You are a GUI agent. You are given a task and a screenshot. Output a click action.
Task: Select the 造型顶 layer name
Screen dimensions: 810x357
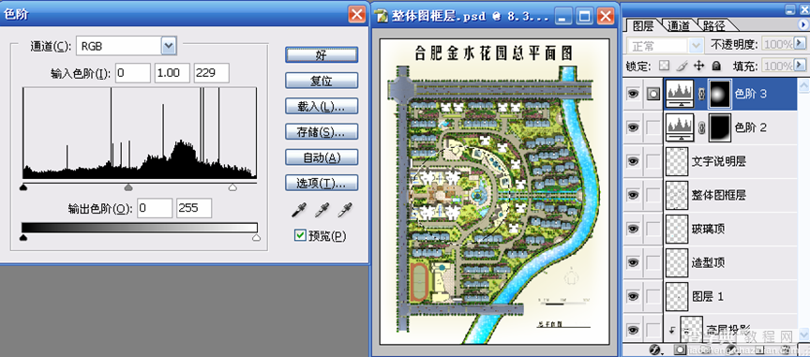pyautogui.click(x=709, y=262)
